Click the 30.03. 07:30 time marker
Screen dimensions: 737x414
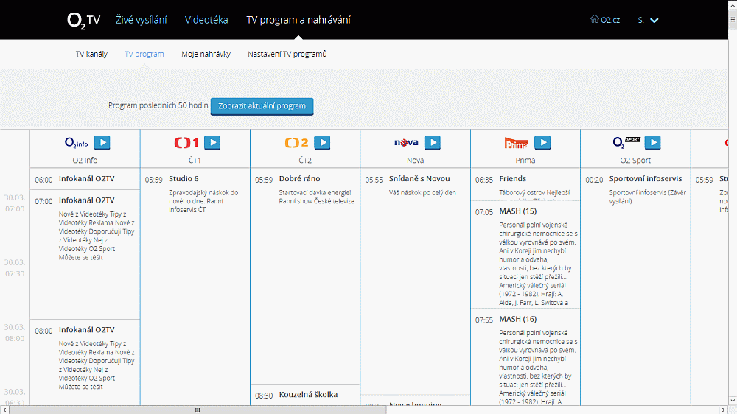pyautogui.click(x=15, y=268)
